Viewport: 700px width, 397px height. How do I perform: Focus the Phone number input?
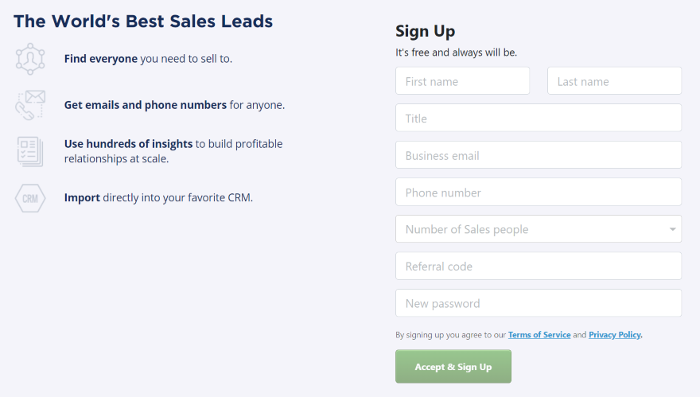pyautogui.click(x=538, y=193)
